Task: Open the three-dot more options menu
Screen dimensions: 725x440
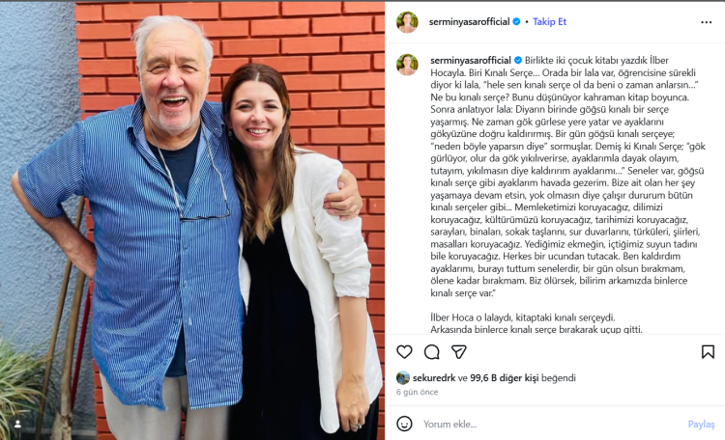Action: (706, 22)
